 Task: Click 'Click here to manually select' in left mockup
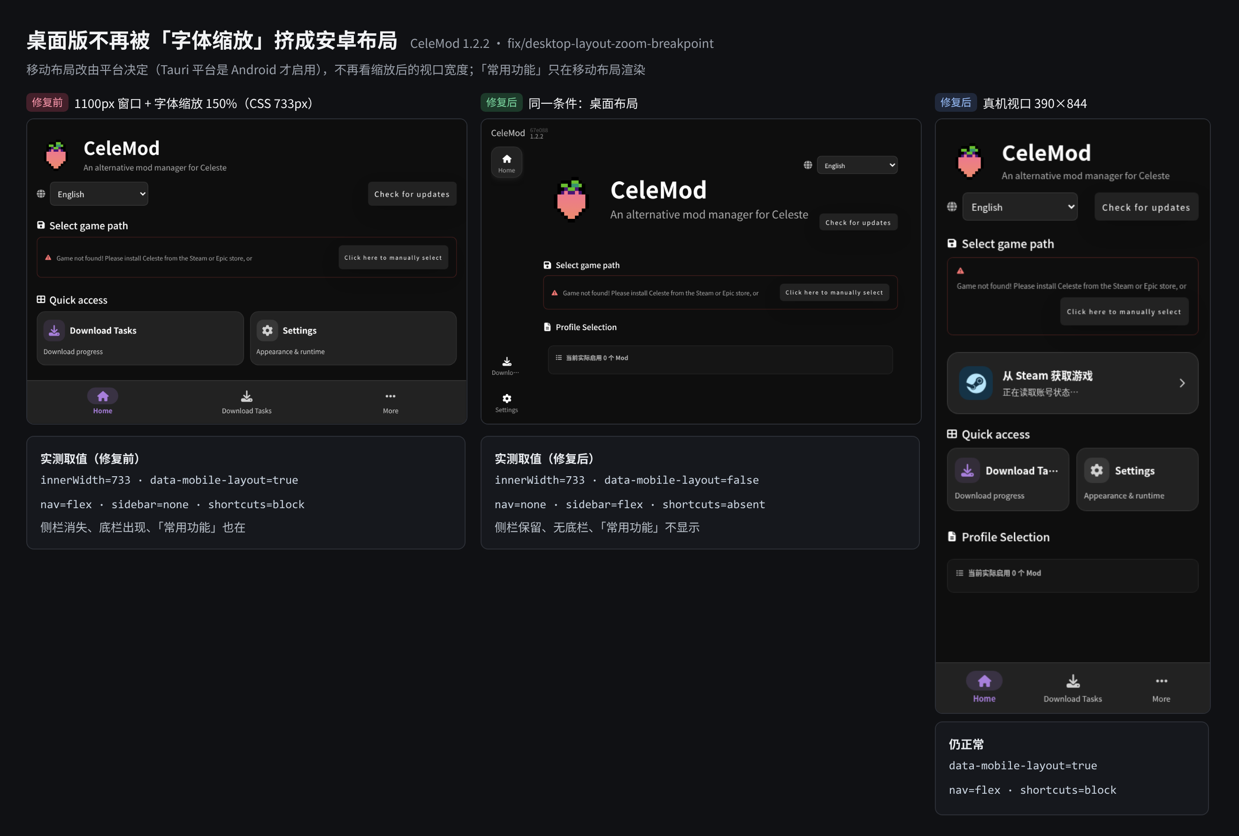tap(393, 257)
